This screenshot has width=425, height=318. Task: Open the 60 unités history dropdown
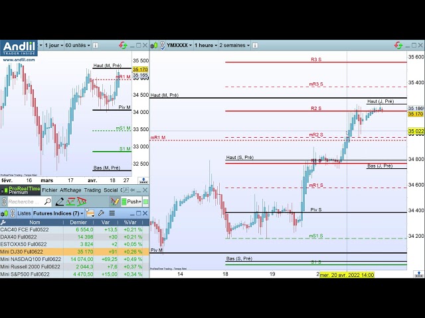tap(78, 45)
